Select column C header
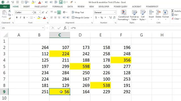The width and height of the screenshot is (181, 101). point(60,35)
